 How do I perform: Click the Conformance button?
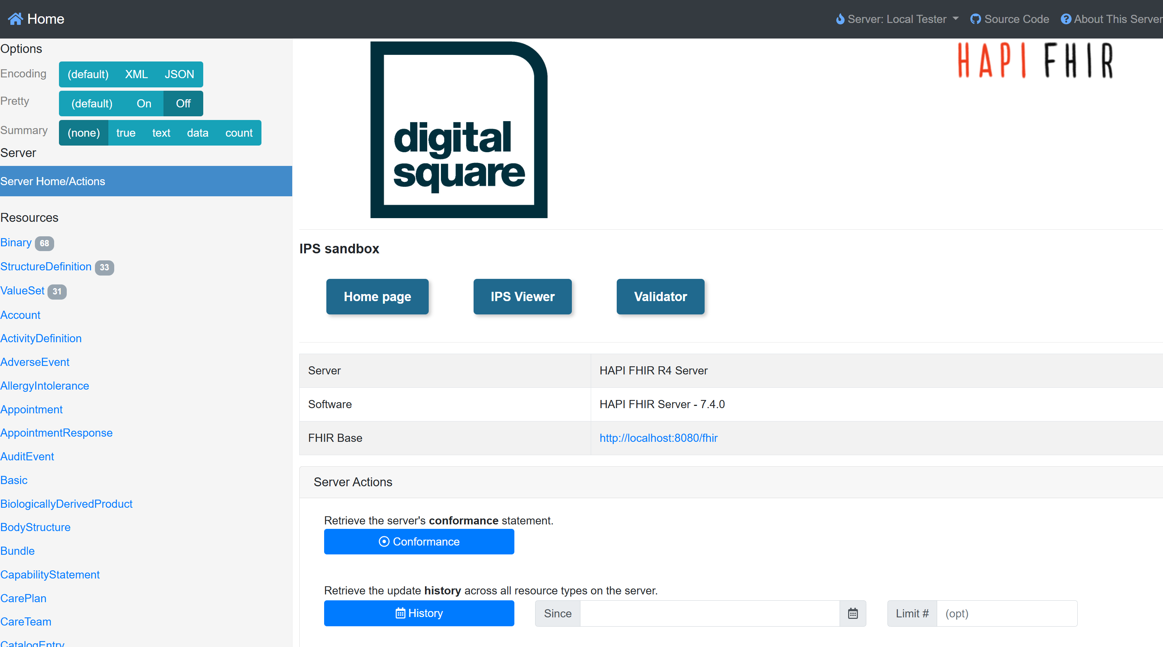click(419, 541)
